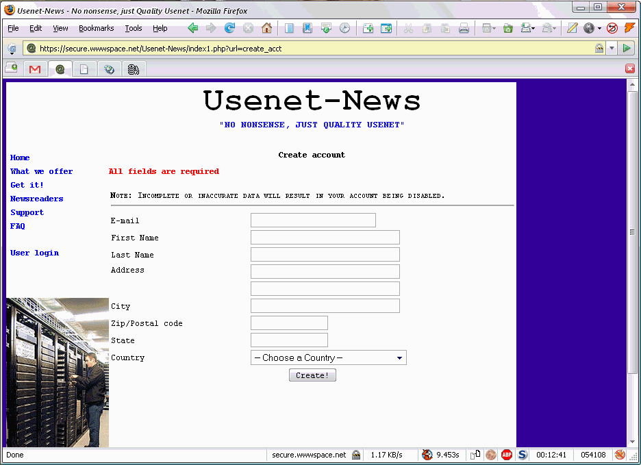Click the First Name input field
The height and width of the screenshot is (465, 641).
[x=325, y=237]
